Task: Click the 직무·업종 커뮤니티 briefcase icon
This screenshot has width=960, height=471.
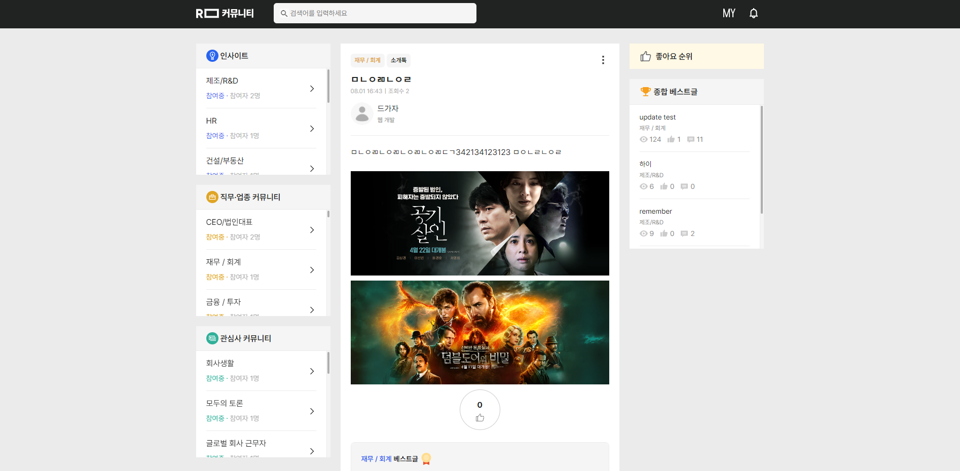Action: 212,197
